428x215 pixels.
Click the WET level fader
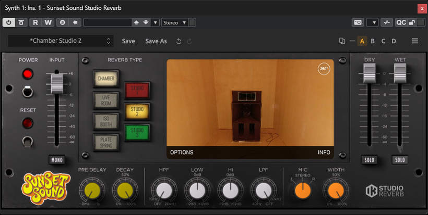[x=400, y=73]
